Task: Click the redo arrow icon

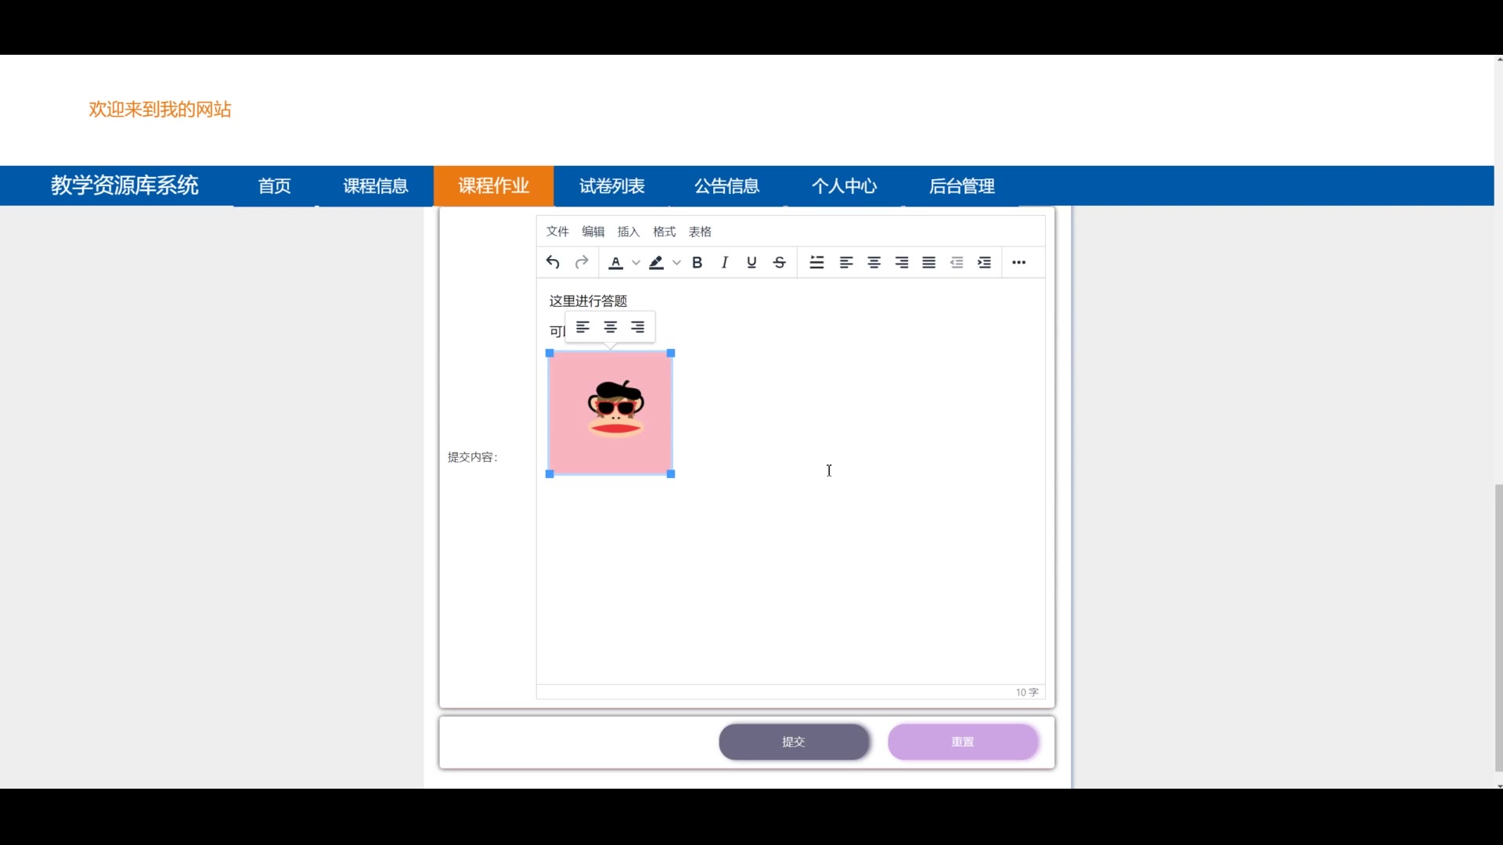Action: click(582, 263)
